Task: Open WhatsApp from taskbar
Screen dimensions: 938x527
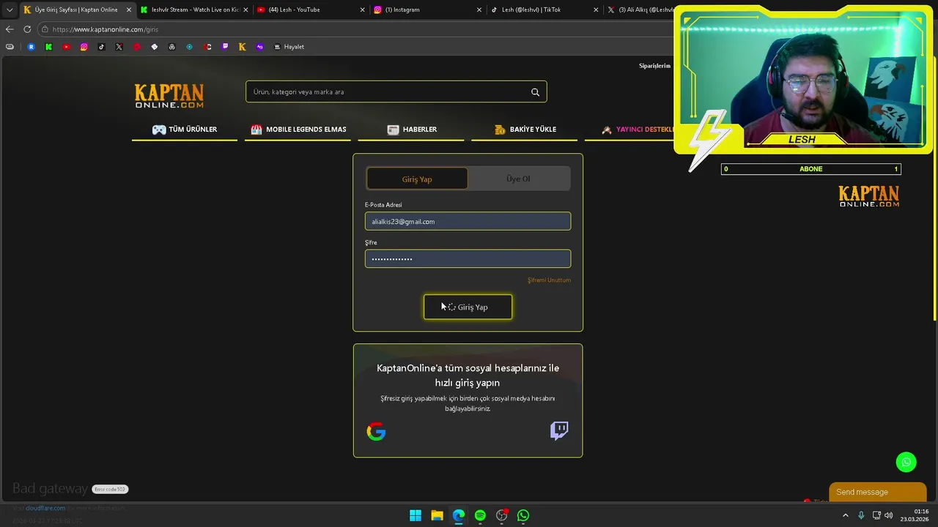Action: 523,515
